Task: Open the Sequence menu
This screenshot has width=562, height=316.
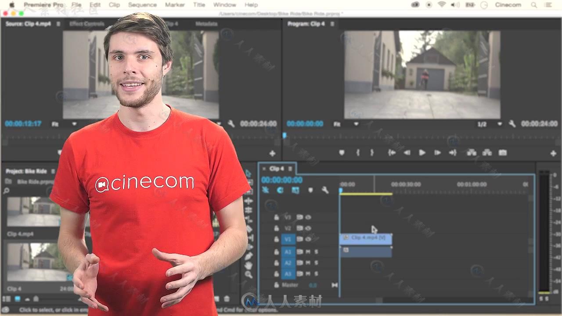Action: pyautogui.click(x=142, y=5)
